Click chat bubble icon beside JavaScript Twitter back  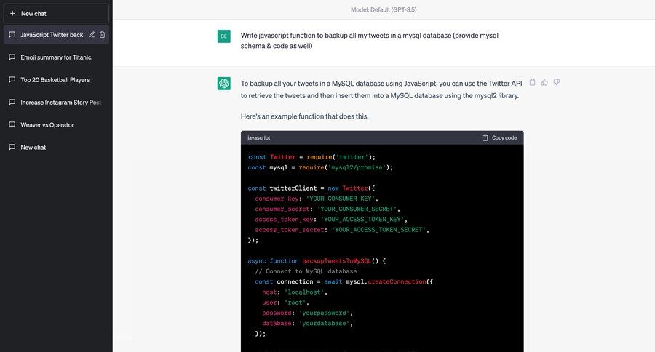(x=12, y=35)
